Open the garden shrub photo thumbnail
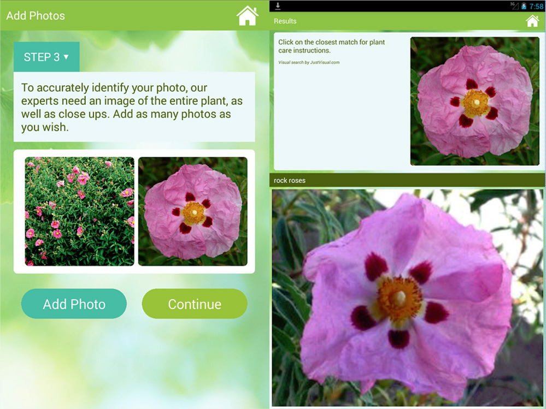 79,212
